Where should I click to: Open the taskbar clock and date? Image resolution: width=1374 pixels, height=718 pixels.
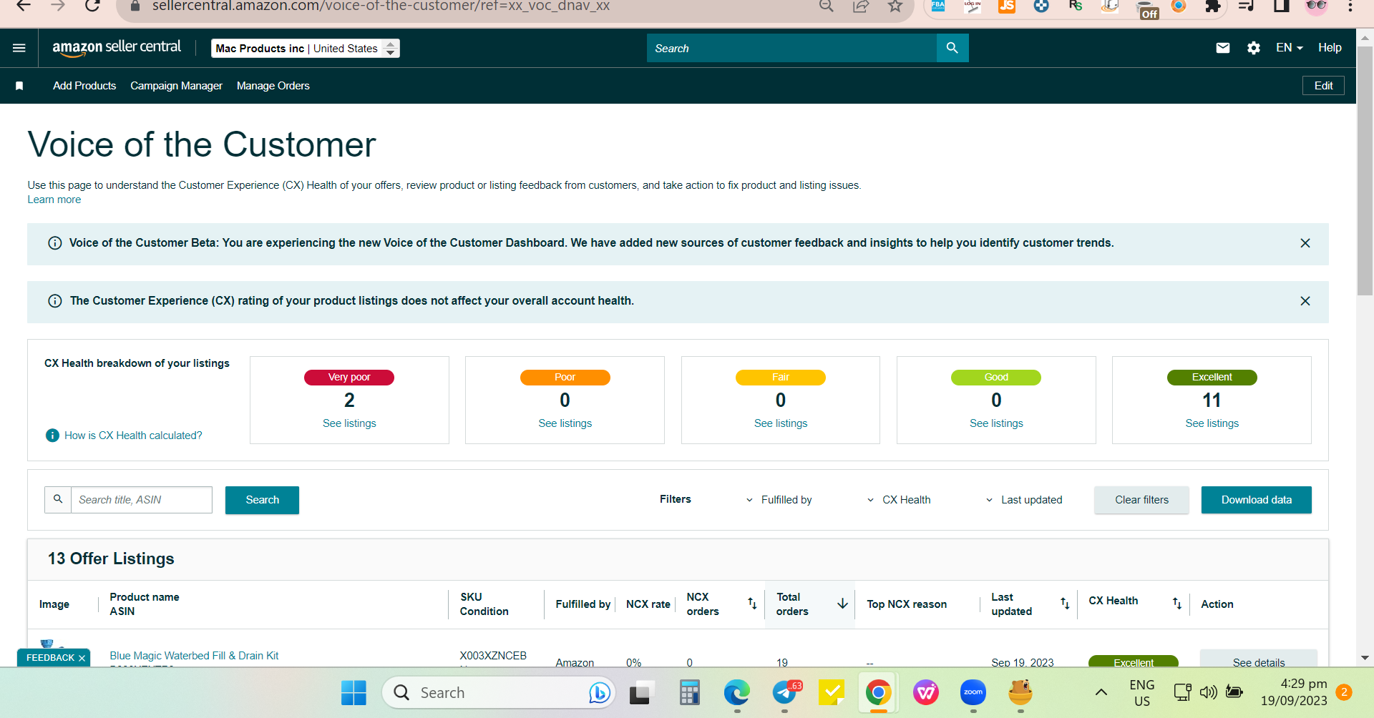[1294, 692]
